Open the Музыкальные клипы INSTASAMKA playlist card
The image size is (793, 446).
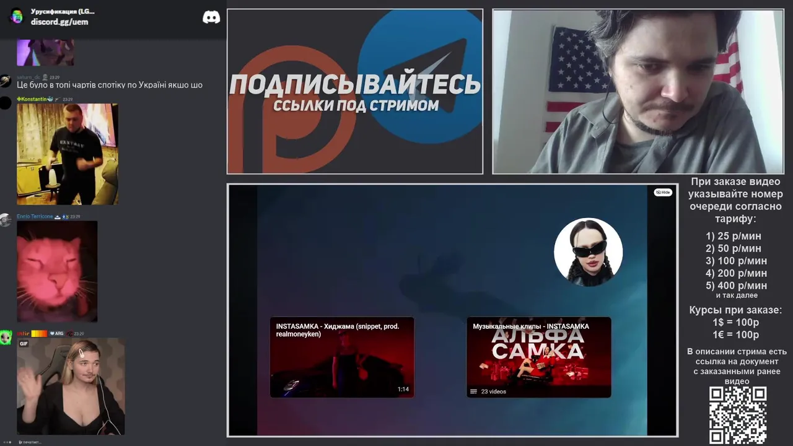click(539, 357)
